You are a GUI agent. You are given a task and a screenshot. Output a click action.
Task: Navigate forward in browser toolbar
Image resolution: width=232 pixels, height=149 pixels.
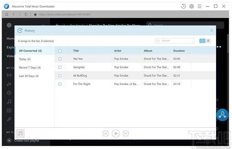pyautogui.click(x=20, y=14)
